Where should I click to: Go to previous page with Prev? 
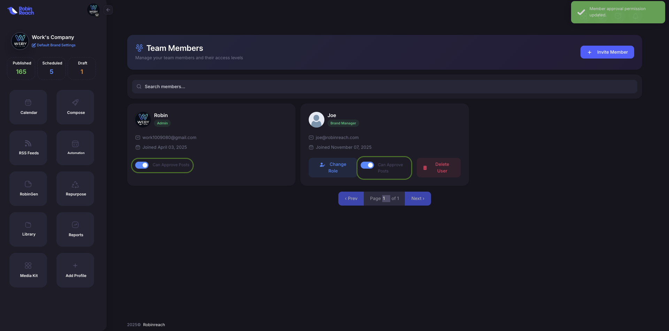(351, 199)
